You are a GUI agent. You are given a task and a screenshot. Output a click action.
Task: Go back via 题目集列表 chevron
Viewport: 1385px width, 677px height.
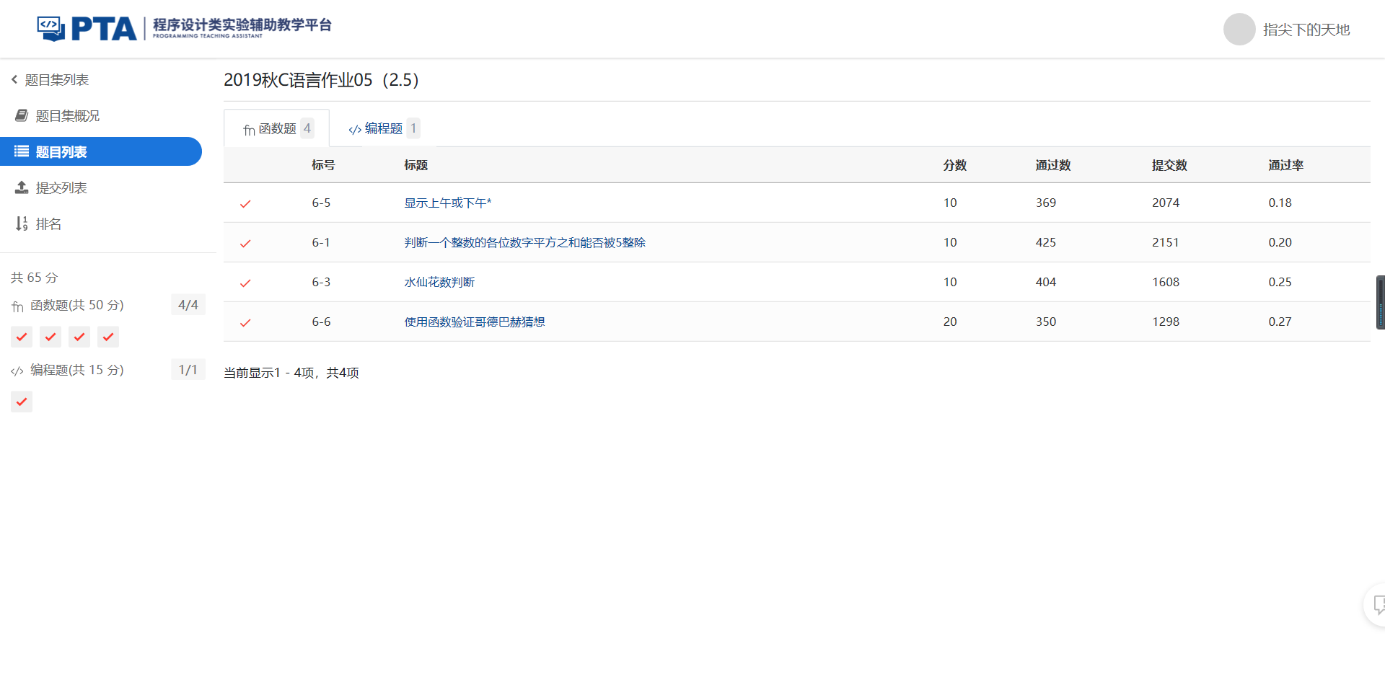pos(14,79)
